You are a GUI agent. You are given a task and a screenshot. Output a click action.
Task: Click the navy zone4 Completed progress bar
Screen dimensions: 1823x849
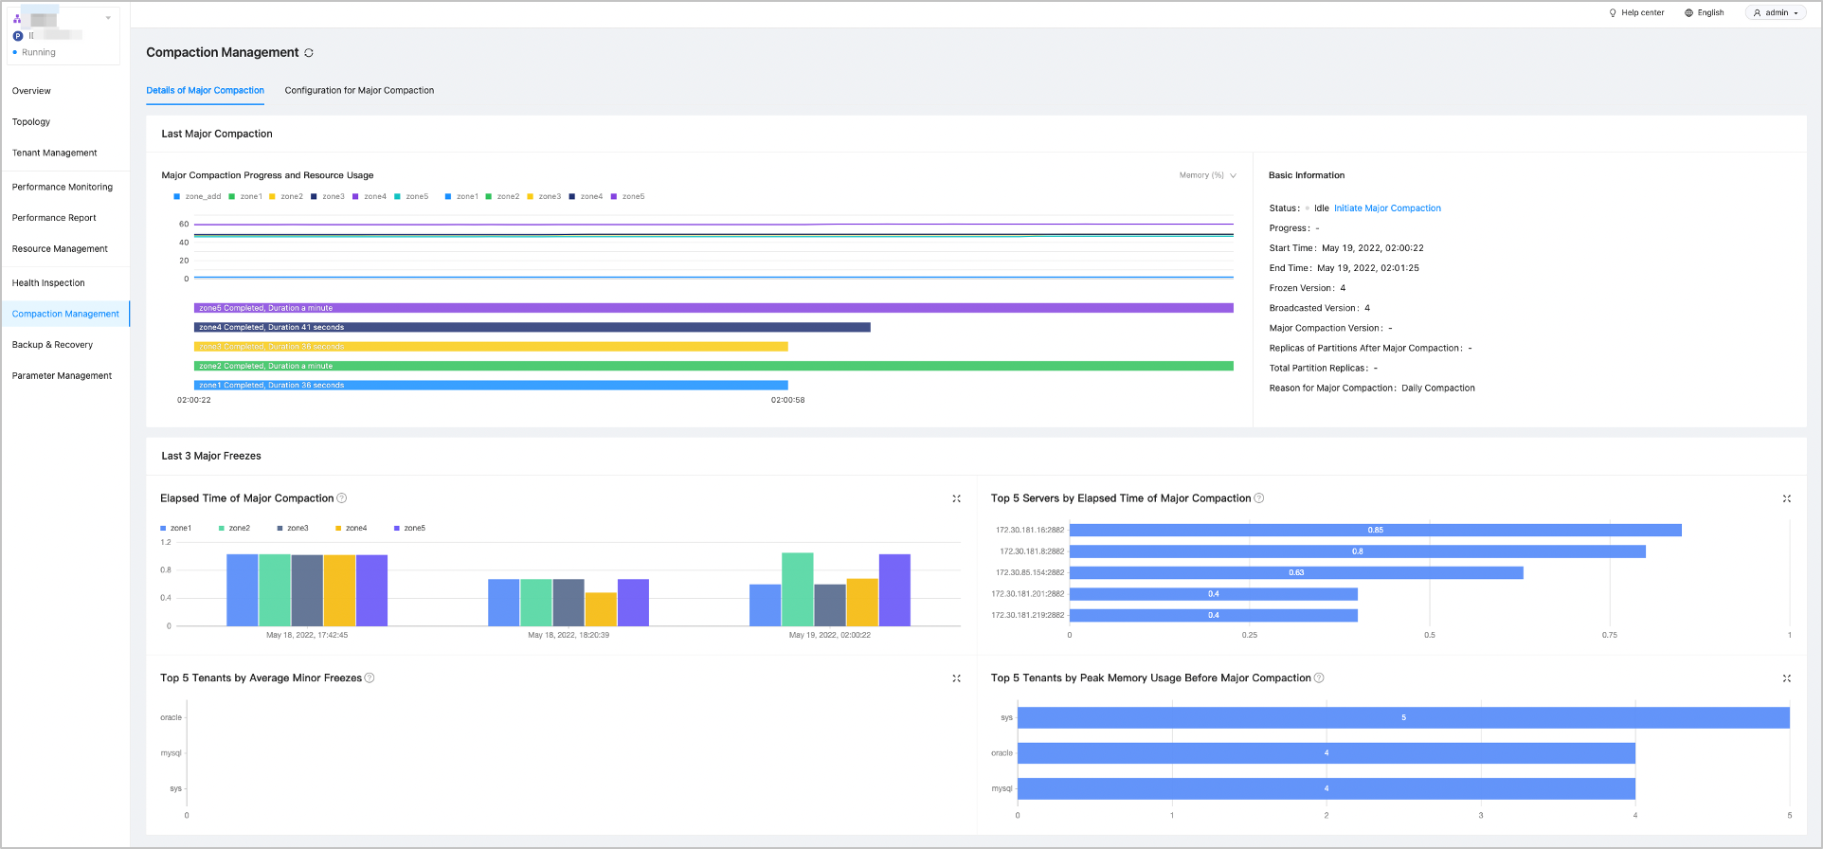coord(532,328)
